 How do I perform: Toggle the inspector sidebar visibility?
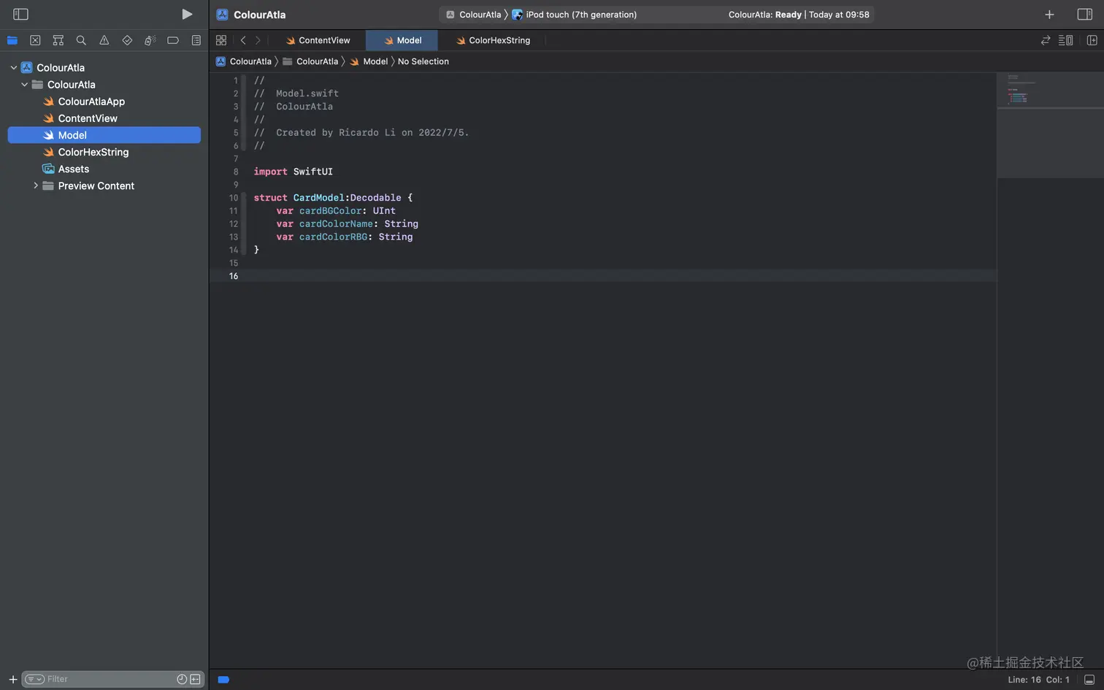coord(1085,15)
